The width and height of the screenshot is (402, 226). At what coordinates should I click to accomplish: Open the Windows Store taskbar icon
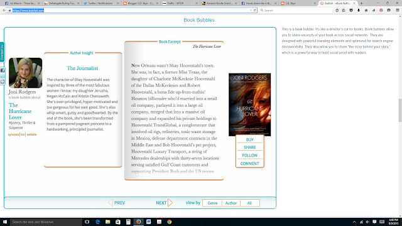(118, 222)
